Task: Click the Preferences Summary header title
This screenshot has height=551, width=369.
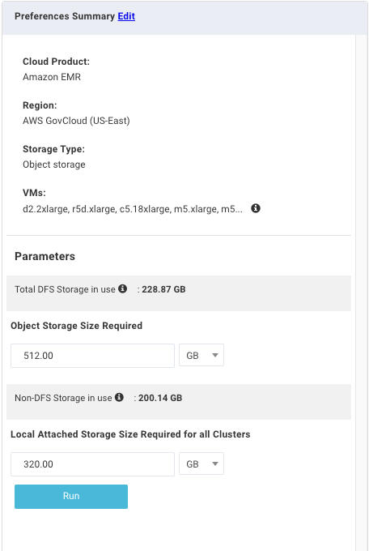Action: tap(65, 16)
